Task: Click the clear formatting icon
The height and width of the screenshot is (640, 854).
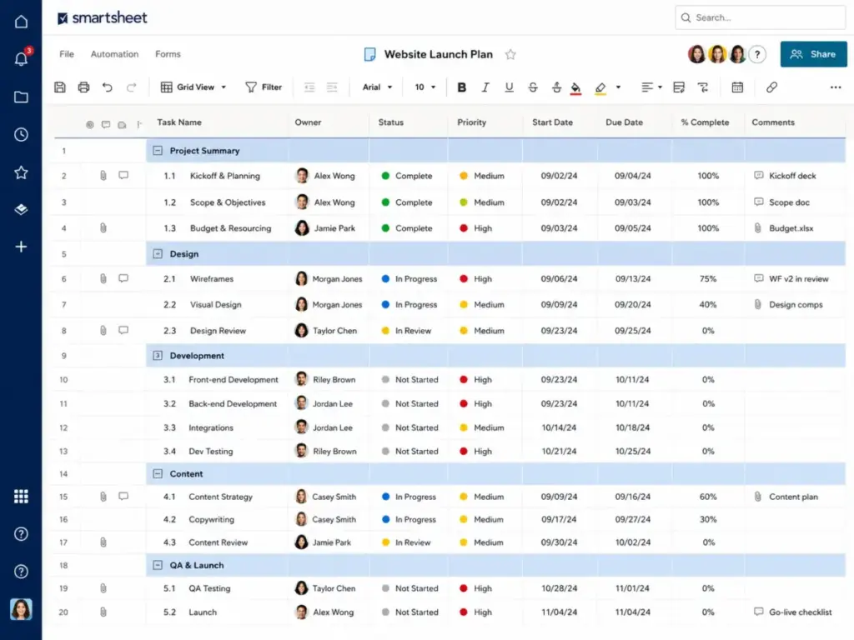Action: pyautogui.click(x=702, y=87)
